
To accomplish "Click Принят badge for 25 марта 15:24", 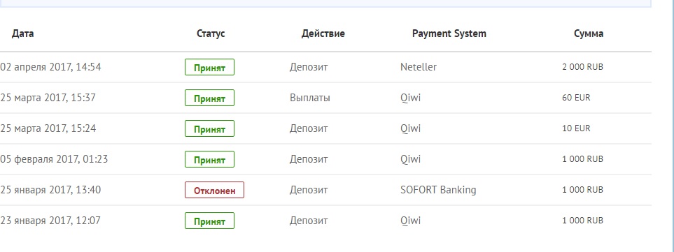I will click(x=210, y=128).
